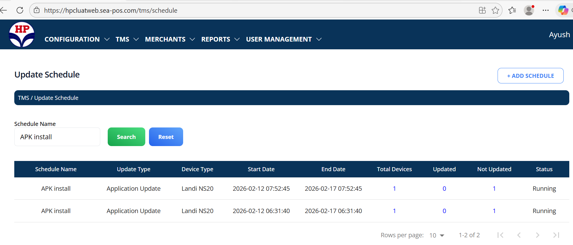Open the browser profile avatar
573x245 pixels.
point(529,10)
